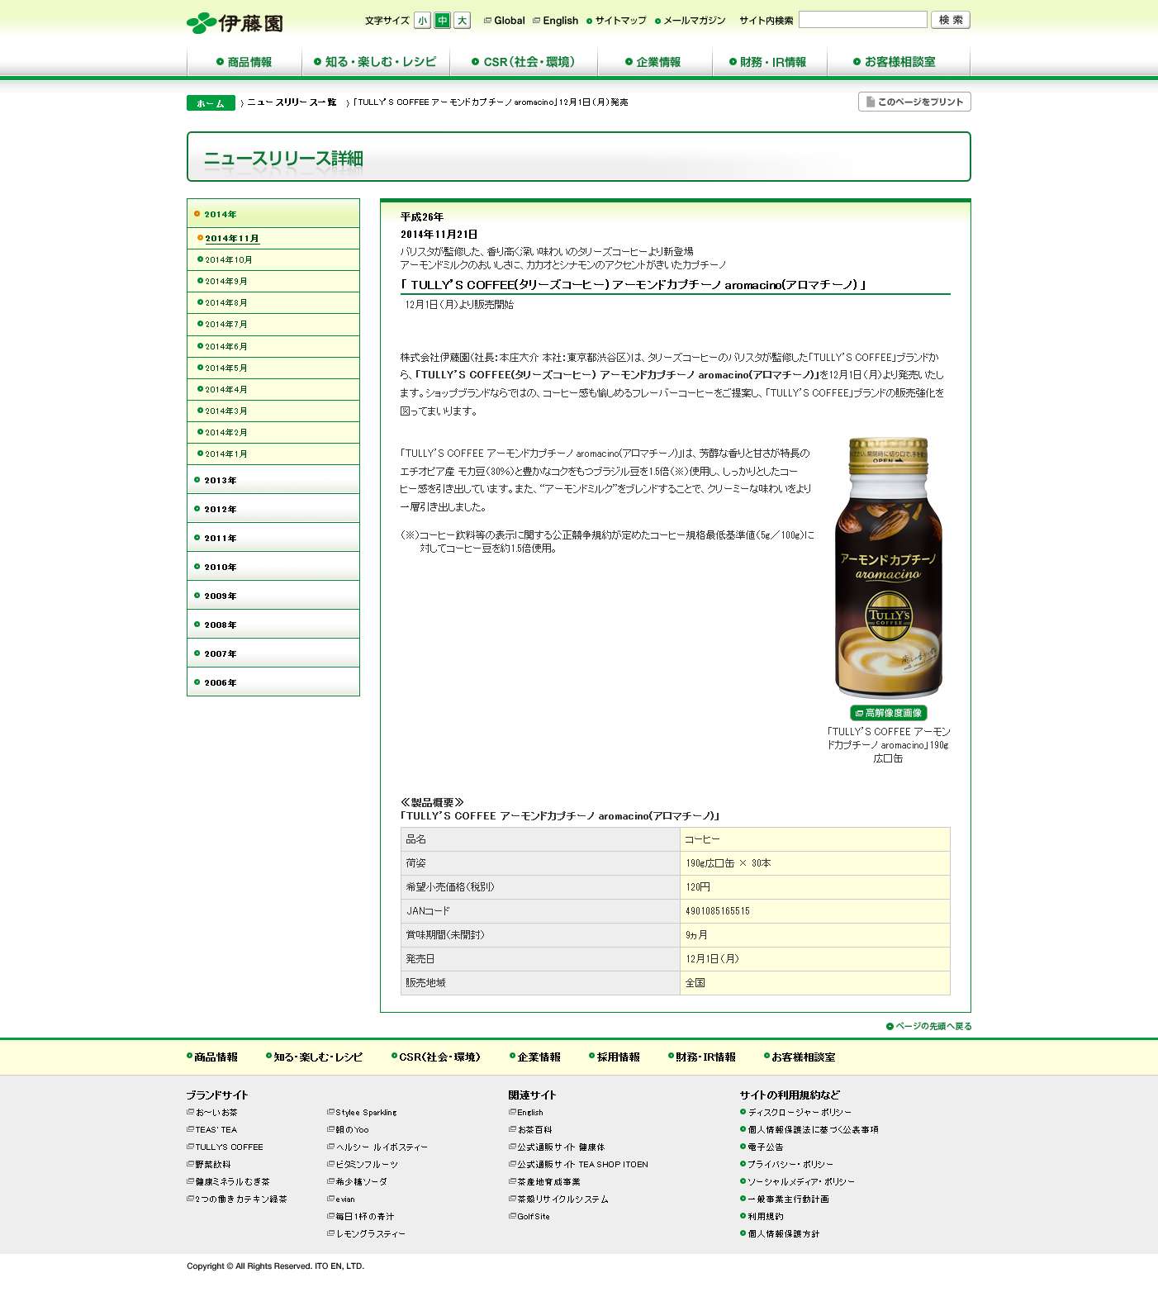Focus the site search input field

click(863, 20)
